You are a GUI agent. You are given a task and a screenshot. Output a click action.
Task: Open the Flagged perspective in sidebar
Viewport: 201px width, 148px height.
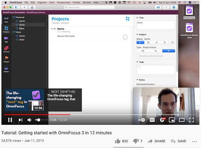[x=6, y=59]
